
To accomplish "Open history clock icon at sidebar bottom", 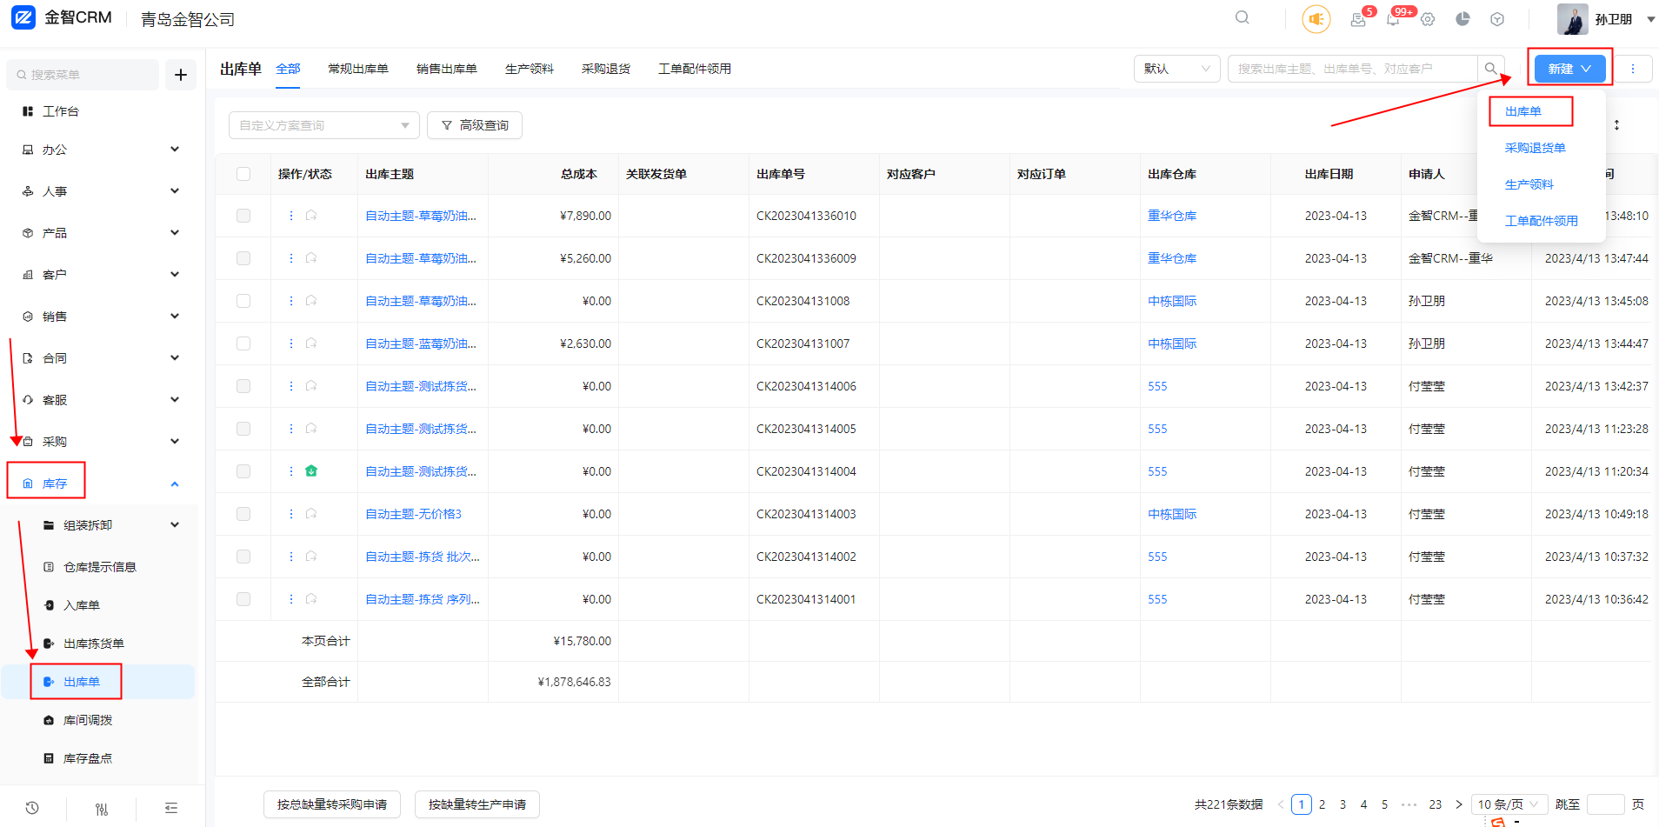I will point(32,808).
